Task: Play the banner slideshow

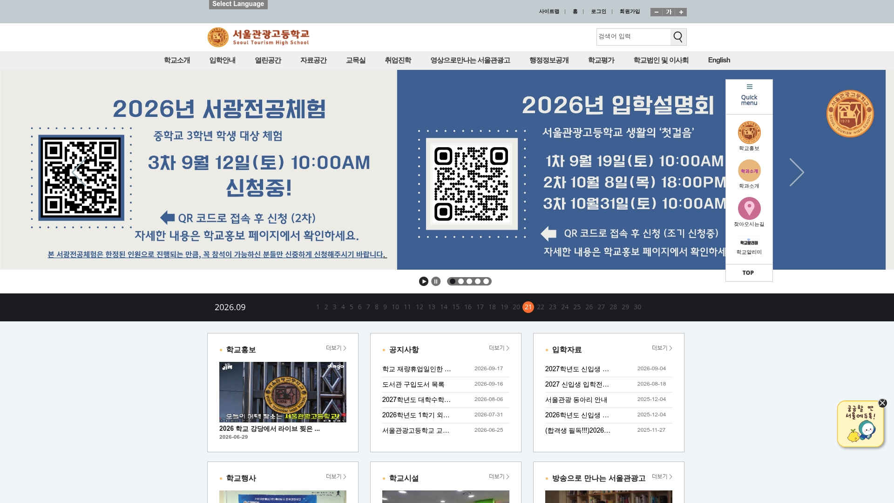Action: pos(424,281)
